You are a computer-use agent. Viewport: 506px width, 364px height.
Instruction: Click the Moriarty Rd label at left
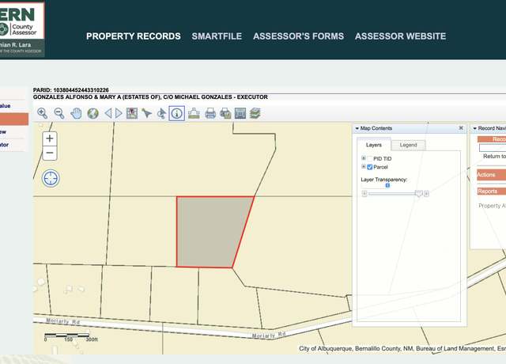[62, 321]
